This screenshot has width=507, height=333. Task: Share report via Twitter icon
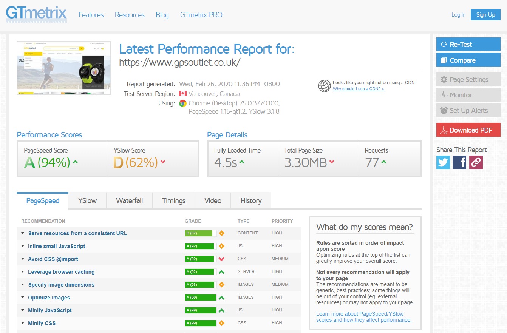click(x=443, y=162)
